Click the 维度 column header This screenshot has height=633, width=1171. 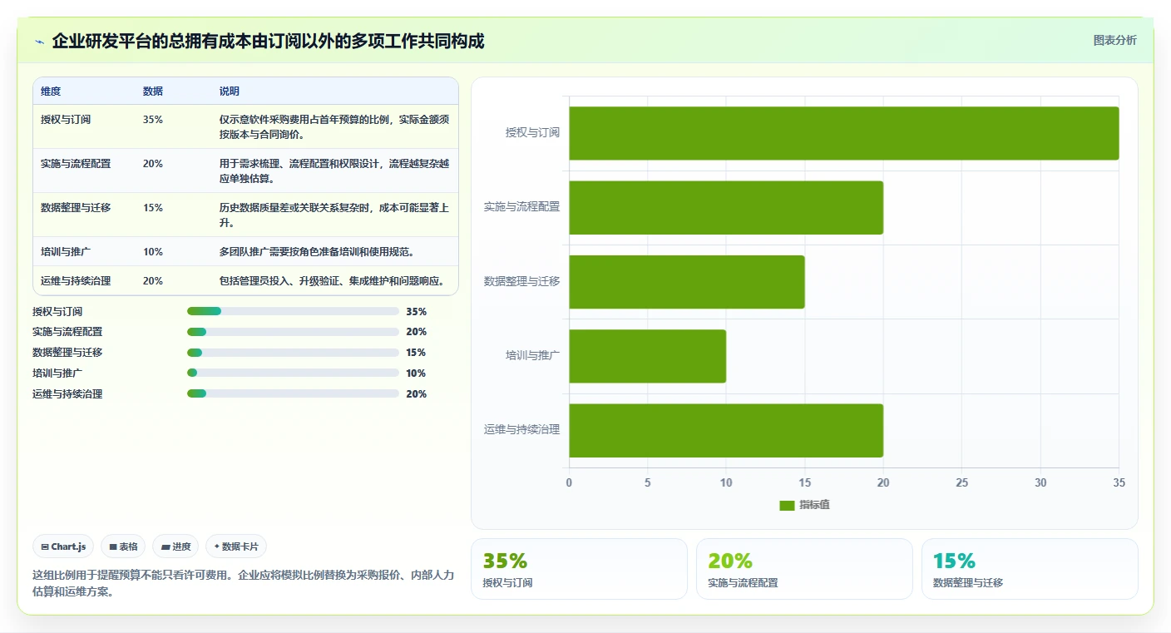(51, 91)
